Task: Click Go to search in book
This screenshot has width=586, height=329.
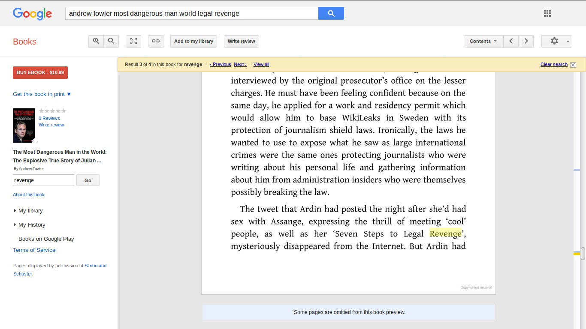Action: click(88, 180)
